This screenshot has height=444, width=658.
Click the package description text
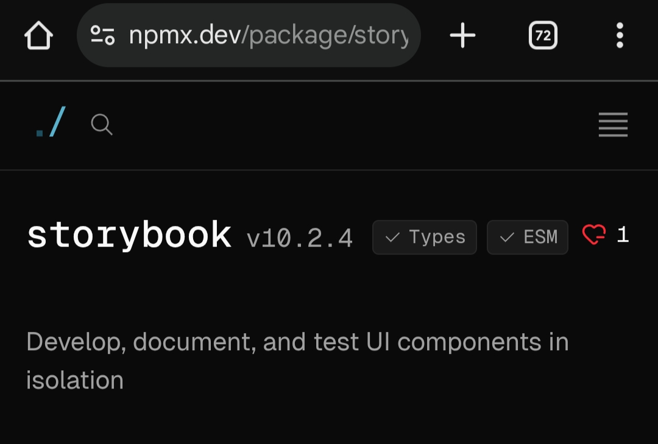pyautogui.click(x=297, y=342)
